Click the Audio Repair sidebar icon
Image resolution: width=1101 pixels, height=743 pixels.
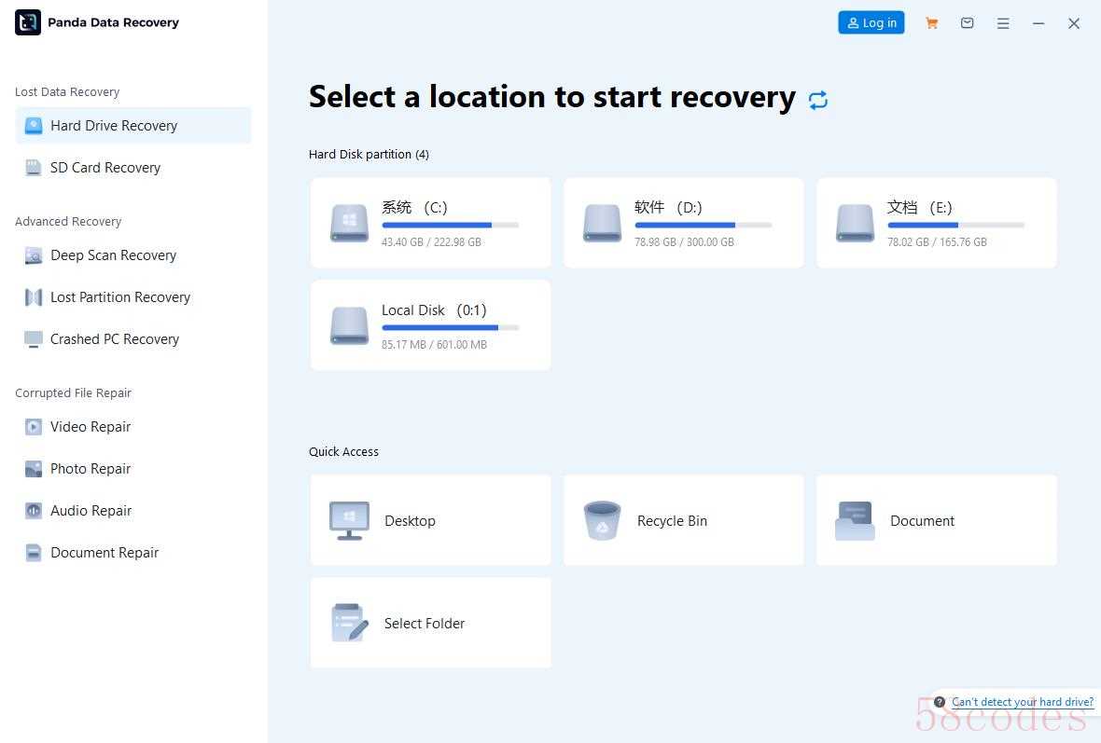[33, 511]
